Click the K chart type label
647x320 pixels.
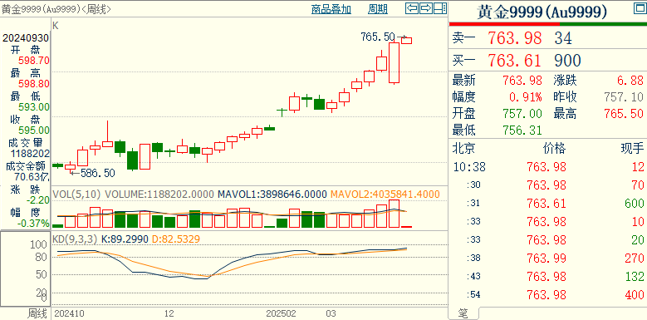[x=56, y=26]
